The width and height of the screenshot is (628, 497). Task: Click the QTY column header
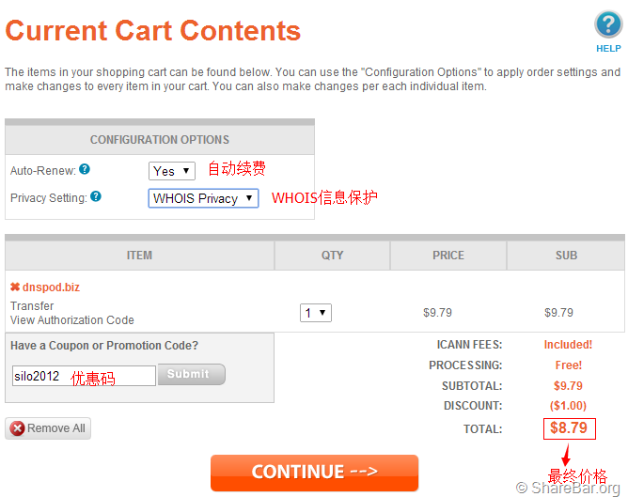[332, 256]
